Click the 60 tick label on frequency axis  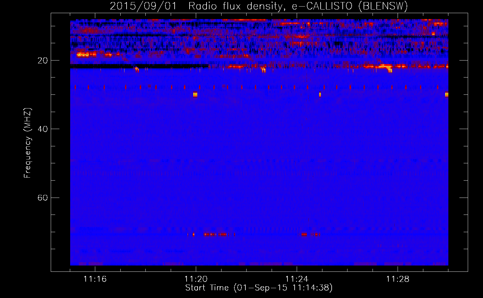coord(43,198)
